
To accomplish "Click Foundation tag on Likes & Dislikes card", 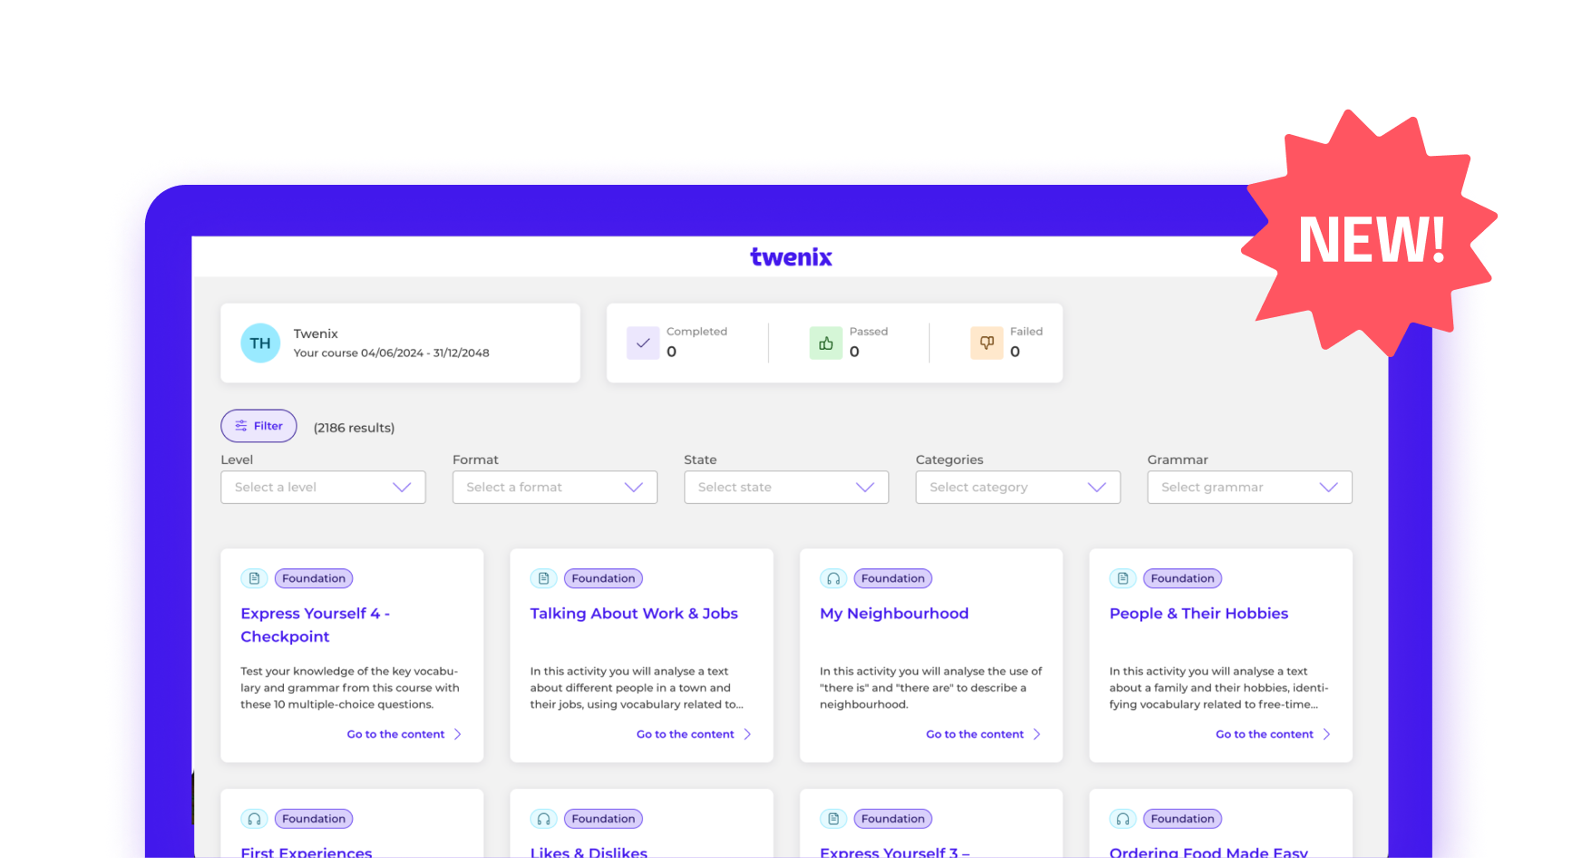I will pyautogui.click(x=603, y=819).
